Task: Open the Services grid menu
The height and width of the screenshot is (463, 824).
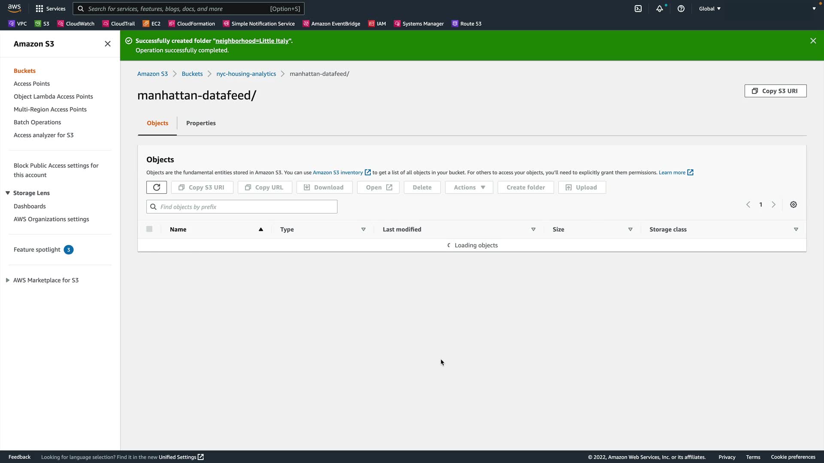Action: [51, 9]
